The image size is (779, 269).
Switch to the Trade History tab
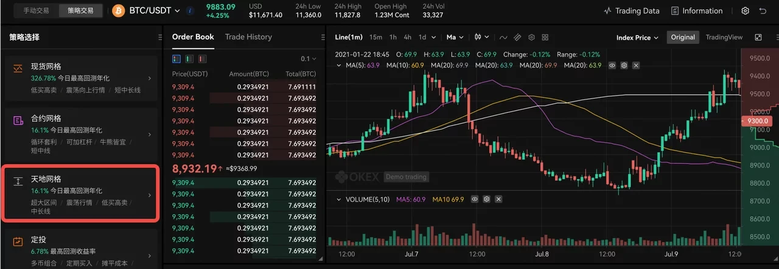248,37
